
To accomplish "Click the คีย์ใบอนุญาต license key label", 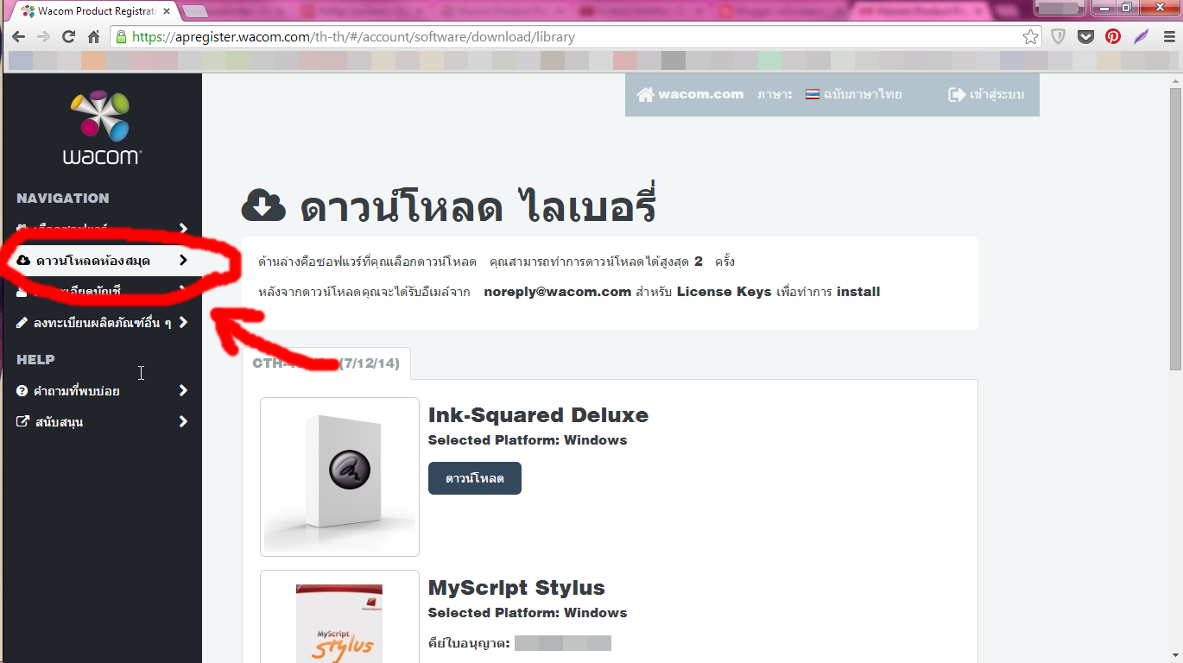I will 469,643.
